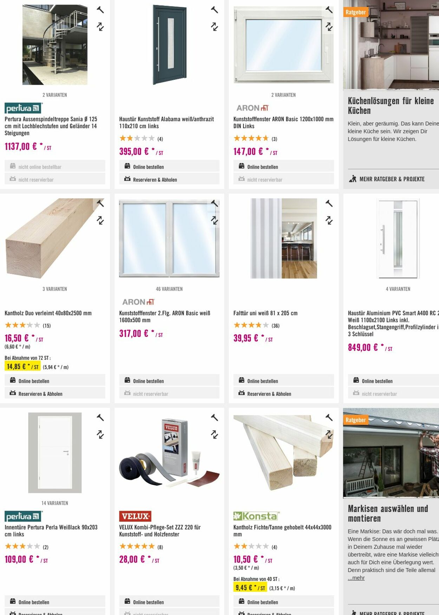439x615 pixels.
Task: Open 'Mehr Ratgeber & Projekte' under Küchenlösungen
Action: coord(392,179)
